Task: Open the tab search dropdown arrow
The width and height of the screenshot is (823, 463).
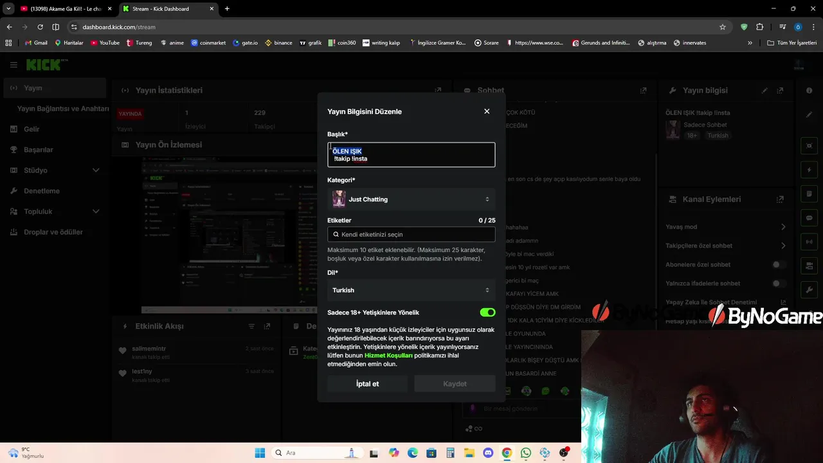Action: 8,9
